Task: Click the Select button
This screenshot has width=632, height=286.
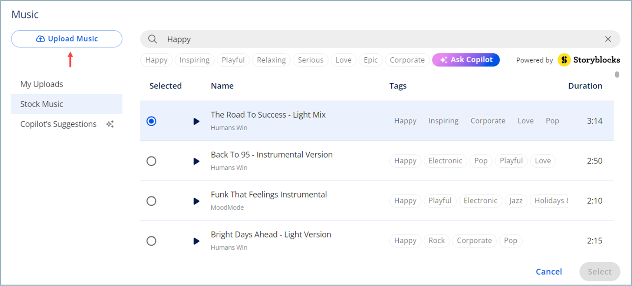Action: [600, 272]
